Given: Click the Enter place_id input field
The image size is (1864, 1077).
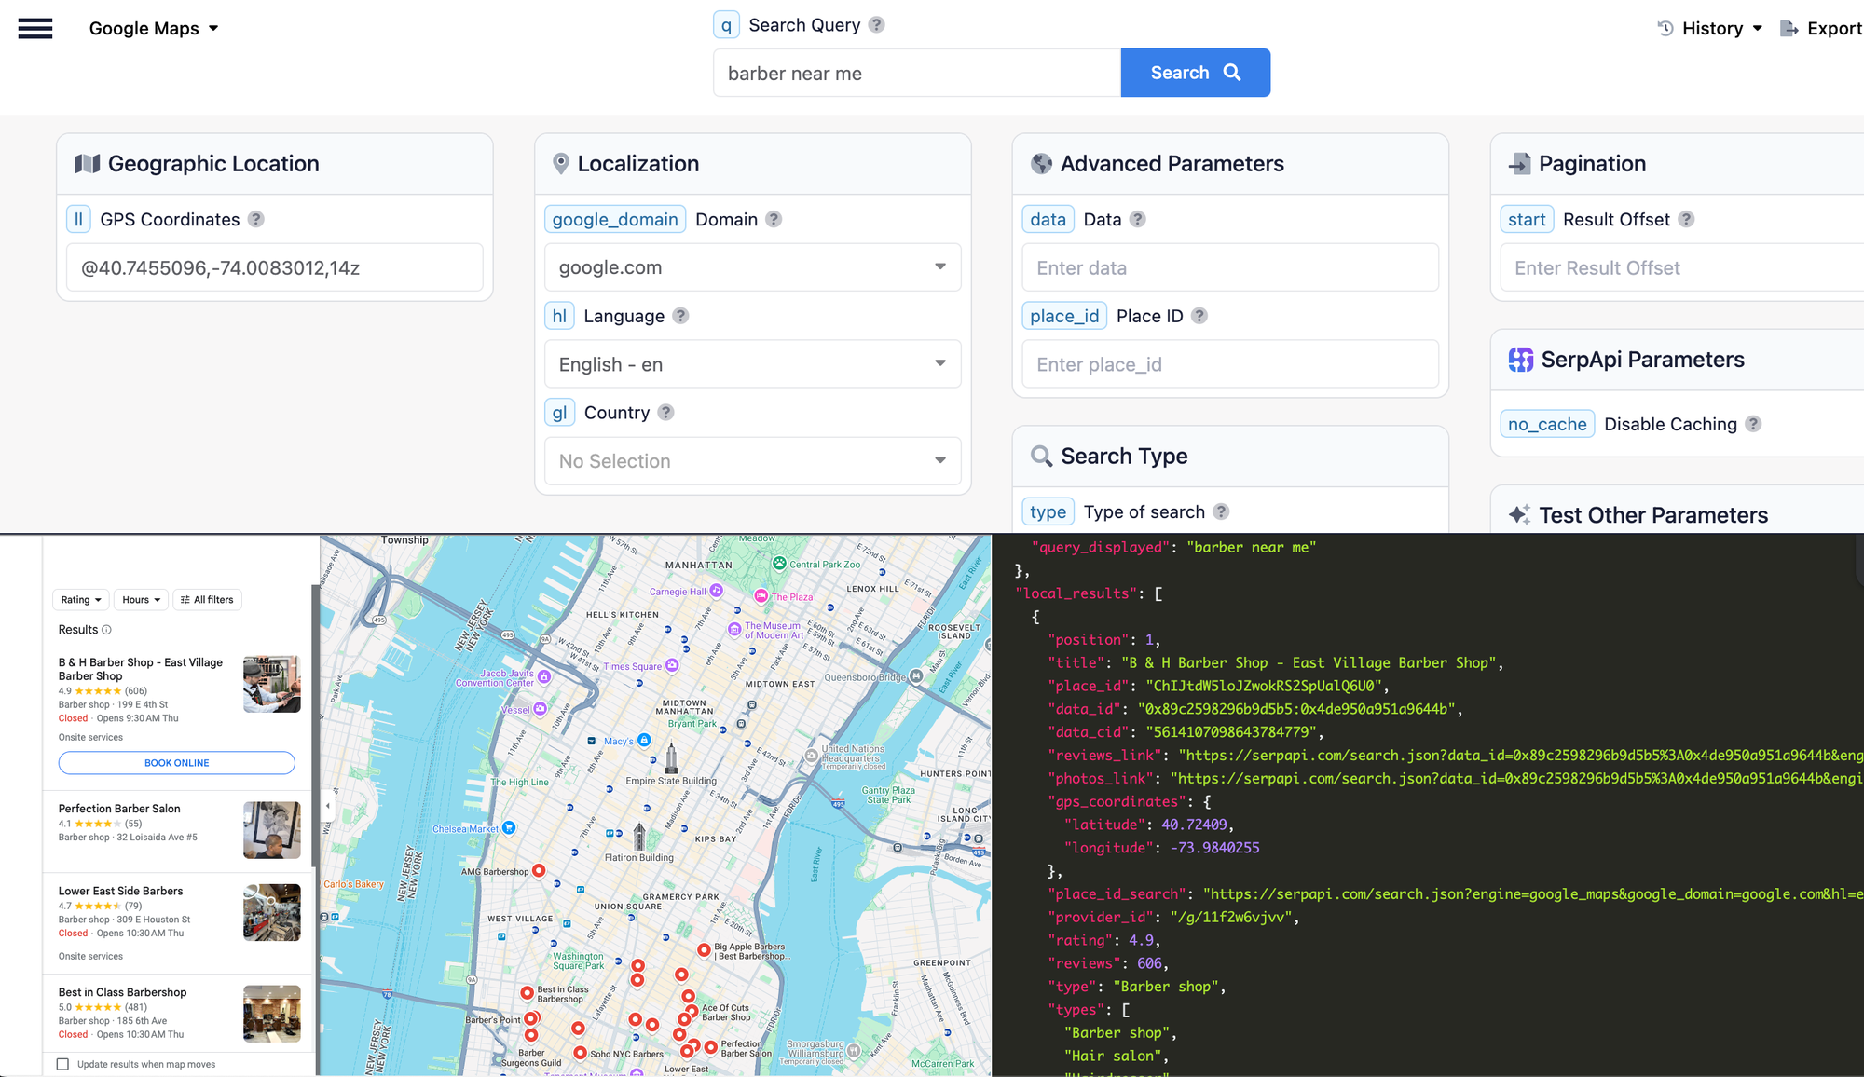Looking at the screenshot, I should point(1230,364).
